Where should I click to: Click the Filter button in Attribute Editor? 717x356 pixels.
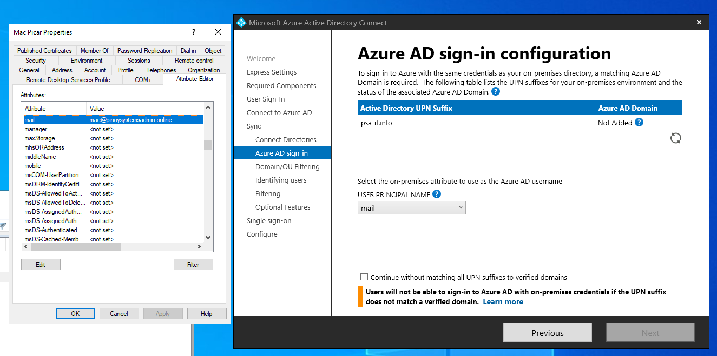coord(193,265)
